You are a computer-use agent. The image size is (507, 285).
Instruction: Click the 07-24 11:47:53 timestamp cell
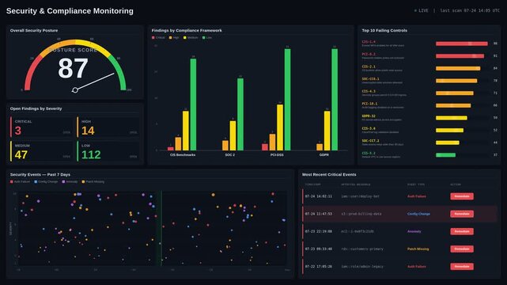click(319, 214)
